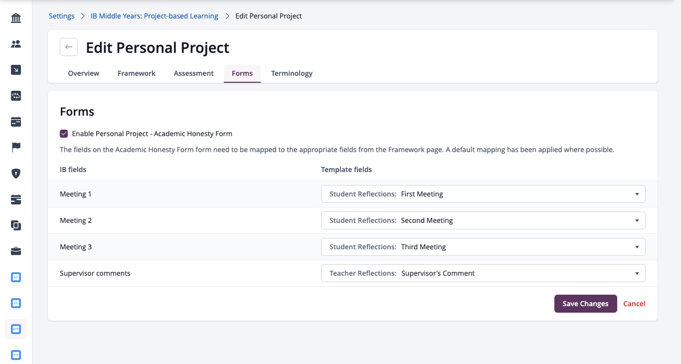Go to the Terminology tab
This screenshot has width=681, height=364.
(x=292, y=73)
